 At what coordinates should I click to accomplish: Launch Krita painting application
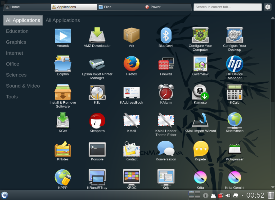(x=200, y=177)
